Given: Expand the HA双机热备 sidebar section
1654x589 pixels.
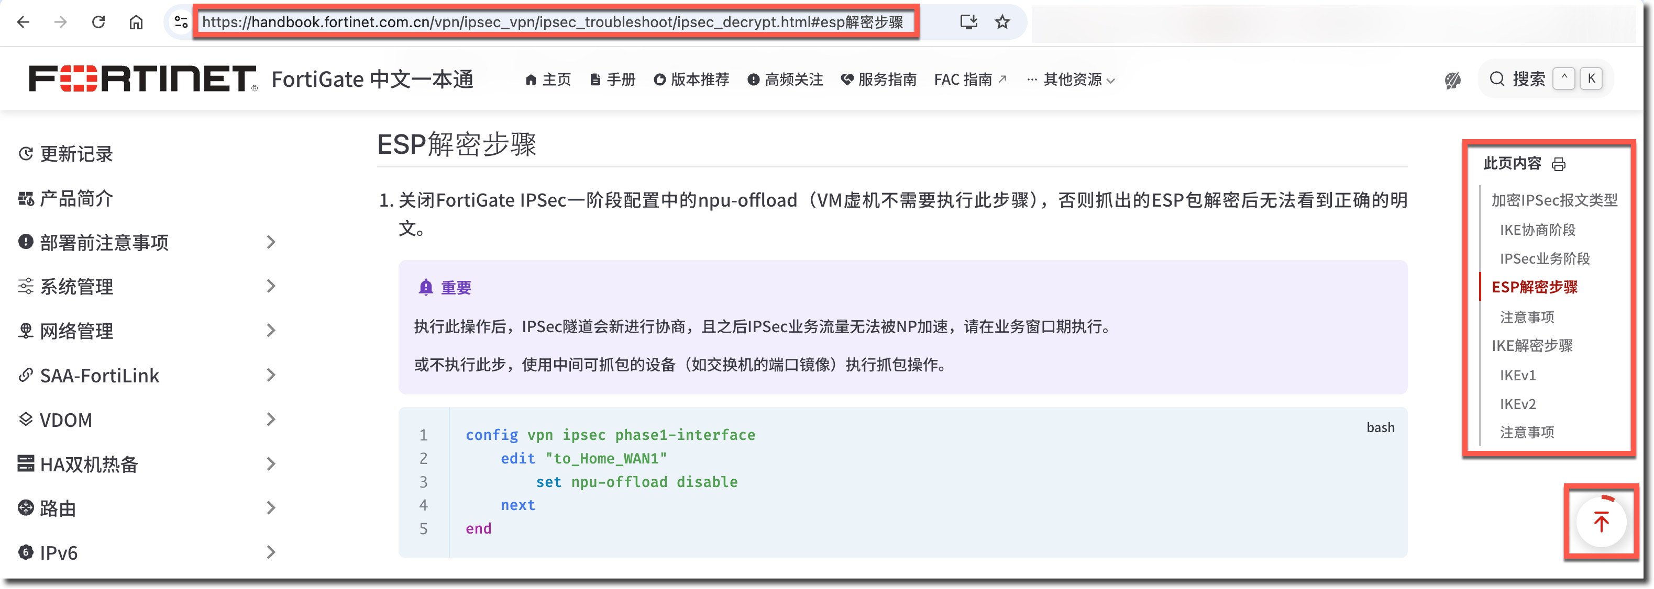Looking at the screenshot, I should coord(270,464).
